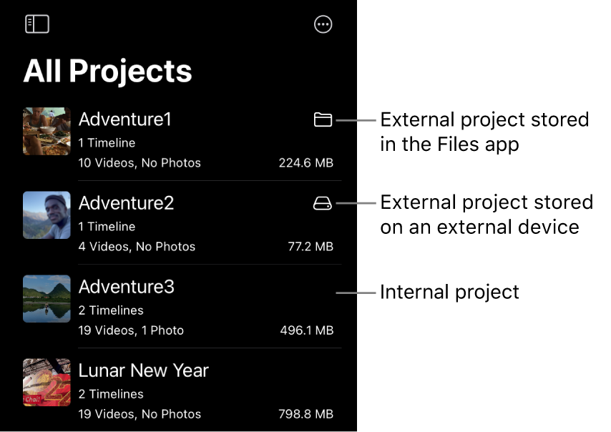Click "1 Timeline" under Adventure1

point(107,143)
